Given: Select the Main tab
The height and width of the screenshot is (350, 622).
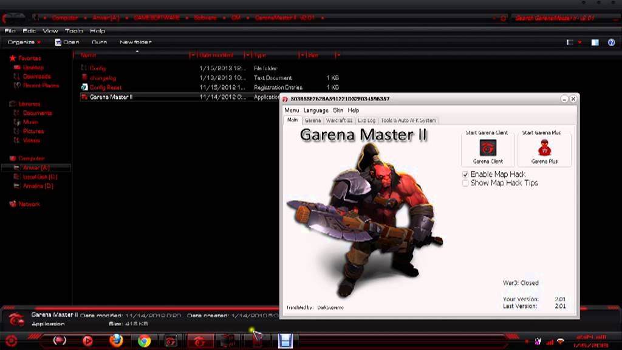Looking at the screenshot, I should pos(292,120).
